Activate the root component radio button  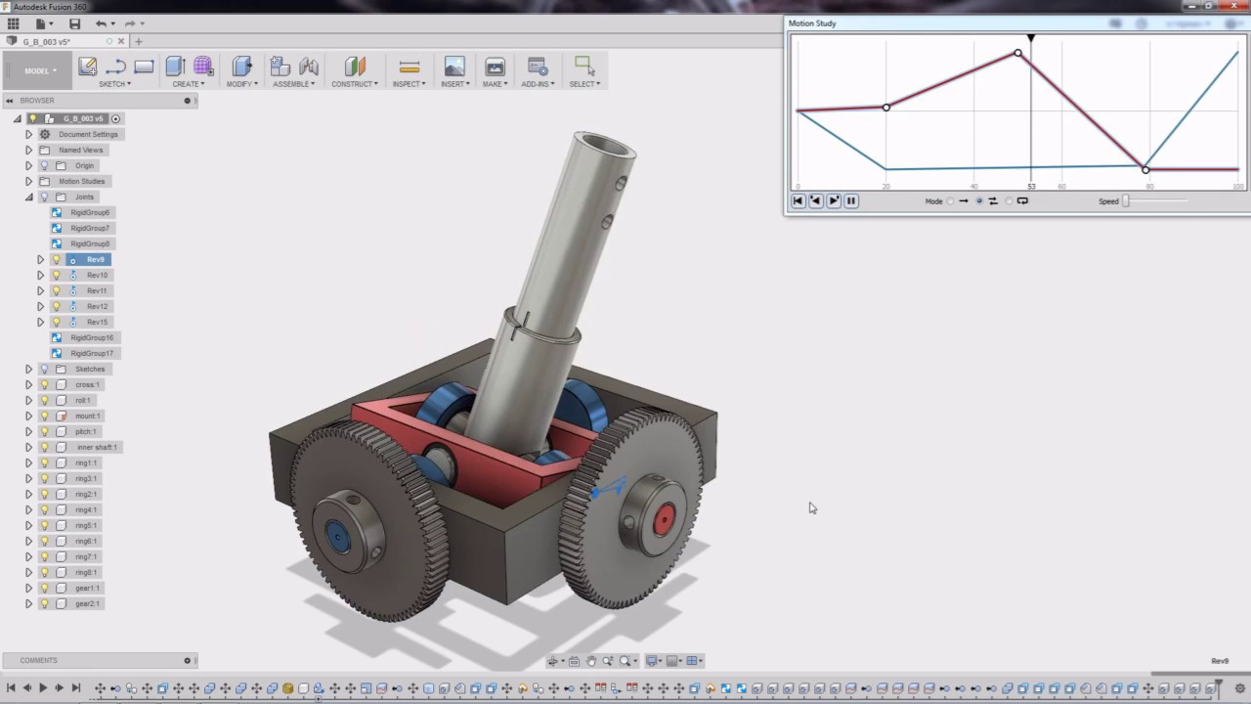[x=115, y=118]
